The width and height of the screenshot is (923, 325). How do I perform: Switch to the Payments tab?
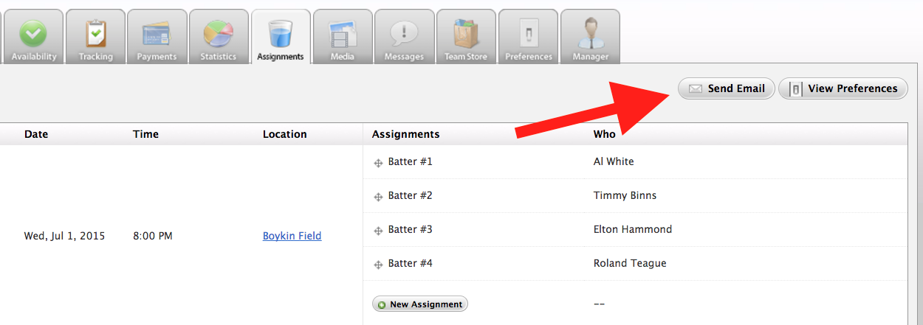[x=157, y=37]
